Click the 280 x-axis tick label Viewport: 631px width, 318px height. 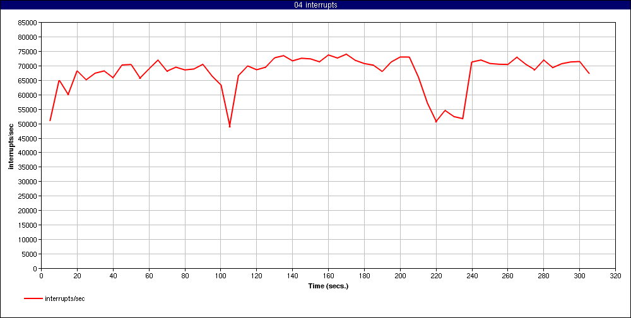[x=544, y=276]
